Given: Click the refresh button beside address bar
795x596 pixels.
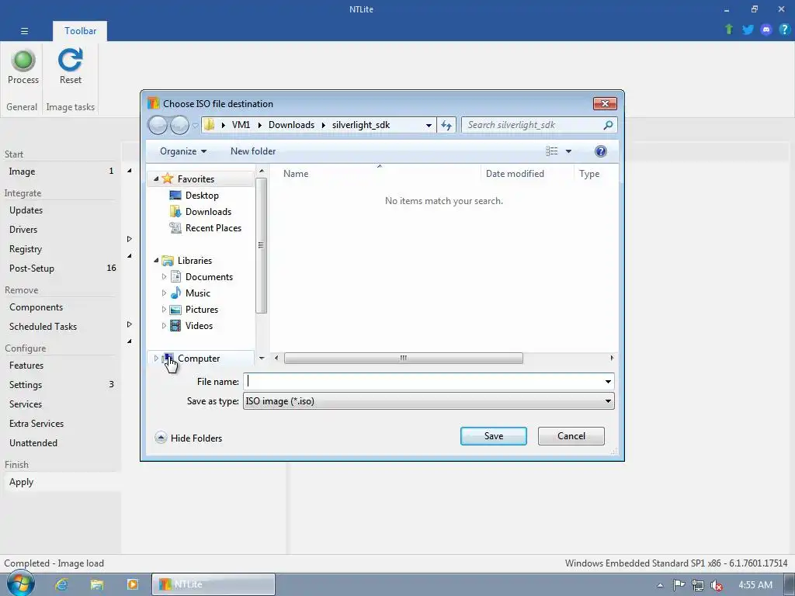Looking at the screenshot, I should point(446,125).
